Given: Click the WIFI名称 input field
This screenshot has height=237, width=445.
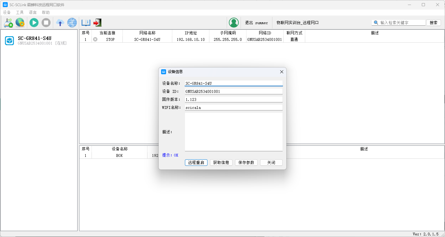Looking at the screenshot, I should click(x=233, y=108).
